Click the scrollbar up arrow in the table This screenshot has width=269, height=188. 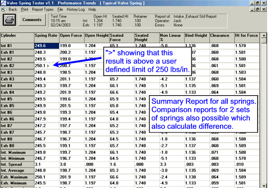pyautogui.click(x=264, y=35)
